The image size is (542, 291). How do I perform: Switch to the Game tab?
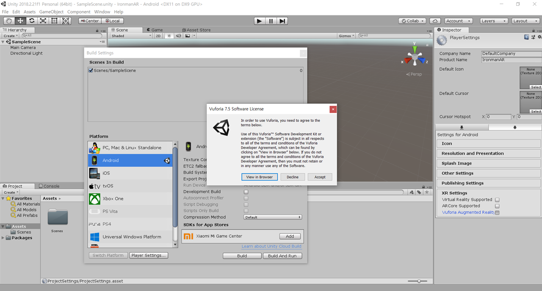pos(155,30)
